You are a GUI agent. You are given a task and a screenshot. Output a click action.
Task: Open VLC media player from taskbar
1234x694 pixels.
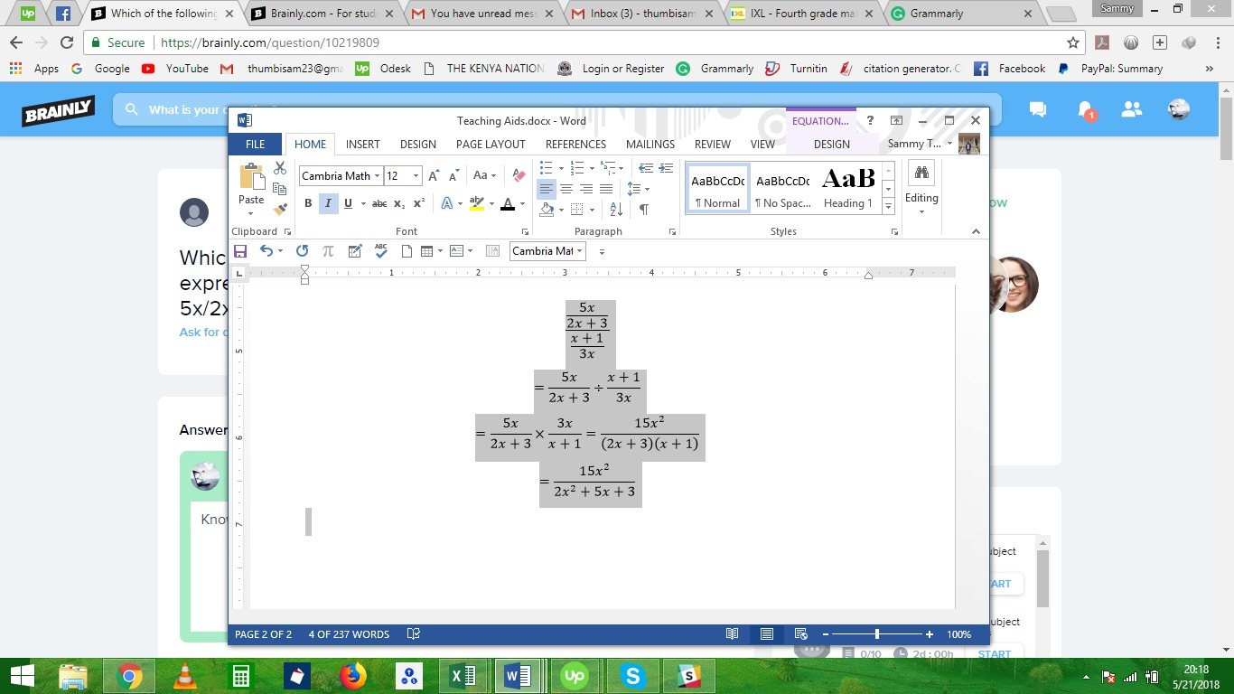185,676
